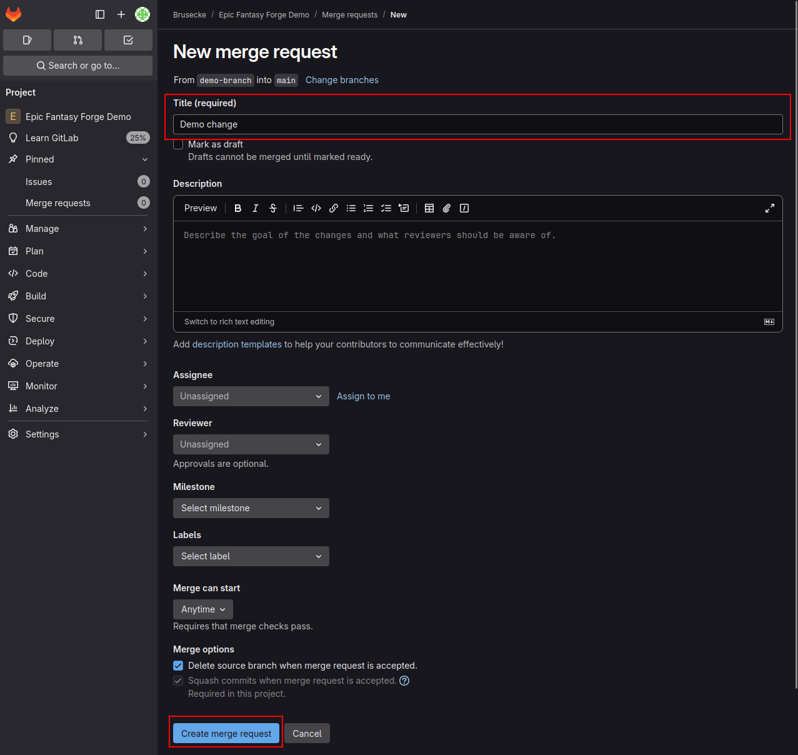Open the Reviewer dropdown
The image size is (798, 755).
click(x=251, y=444)
